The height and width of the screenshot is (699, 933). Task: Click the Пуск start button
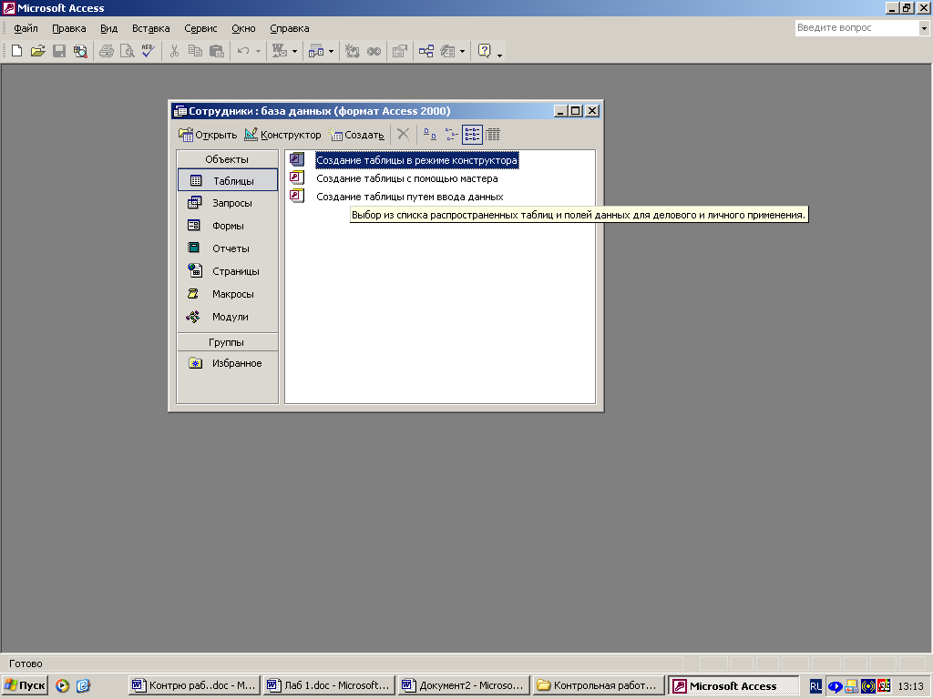(25, 685)
